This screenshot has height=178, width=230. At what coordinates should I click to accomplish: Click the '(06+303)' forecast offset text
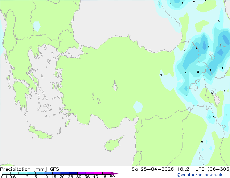[x=219, y=169]
